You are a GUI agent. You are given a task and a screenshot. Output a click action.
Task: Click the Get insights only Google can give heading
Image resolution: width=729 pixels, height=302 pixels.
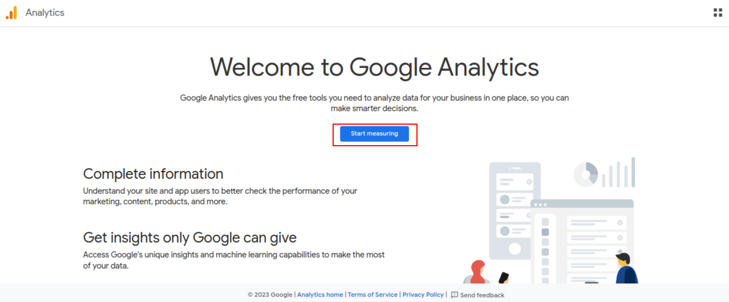click(x=190, y=238)
